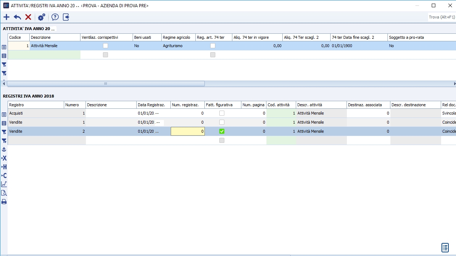Toggle Reg. art. 74 ter for Attività Mensile
Viewport: 456px width, 256px height.
213,46
